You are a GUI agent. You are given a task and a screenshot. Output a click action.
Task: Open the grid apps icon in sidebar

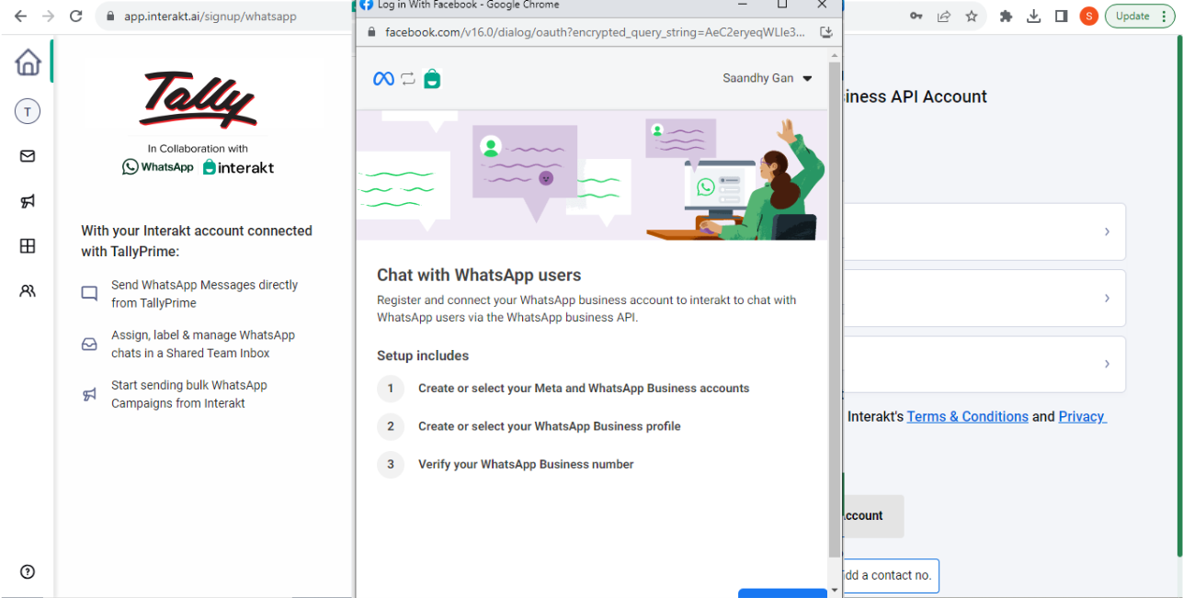pyautogui.click(x=28, y=246)
